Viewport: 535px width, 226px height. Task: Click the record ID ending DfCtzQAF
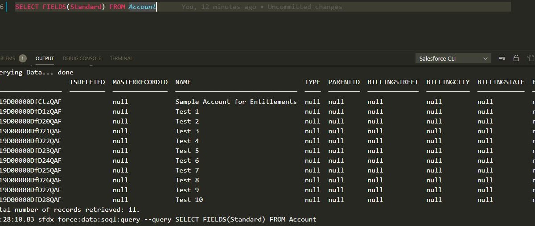[x=31, y=102]
